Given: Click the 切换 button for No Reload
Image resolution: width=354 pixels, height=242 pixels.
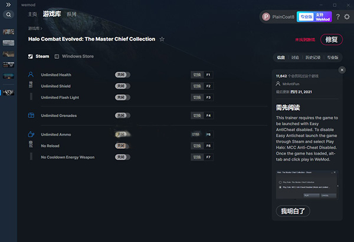Looking at the screenshot, I should (197, 146).
